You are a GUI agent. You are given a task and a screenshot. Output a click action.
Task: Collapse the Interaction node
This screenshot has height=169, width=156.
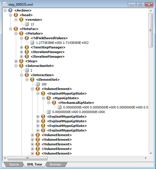click(21, 75)
